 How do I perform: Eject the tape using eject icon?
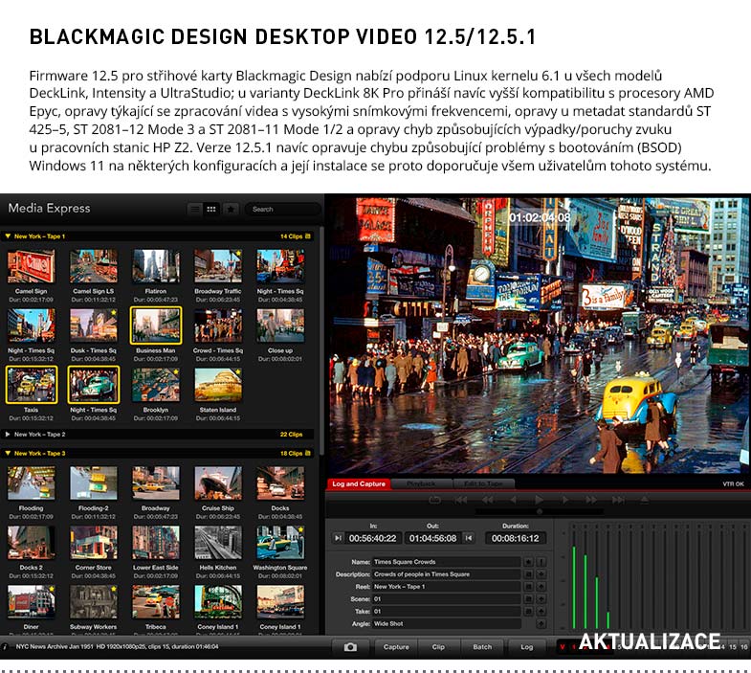click(x=644, y=500)
